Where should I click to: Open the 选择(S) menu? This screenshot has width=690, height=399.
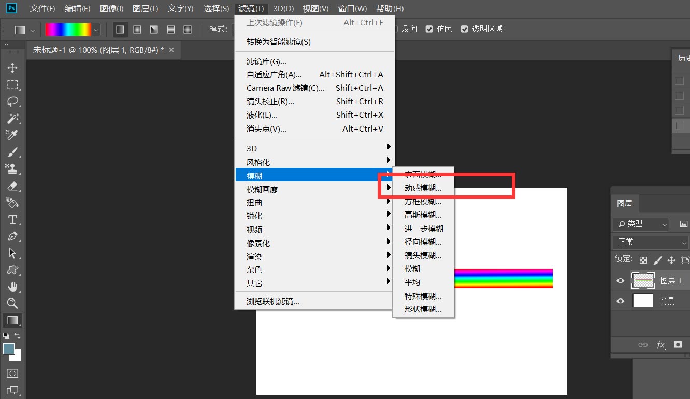pos(216,9)
